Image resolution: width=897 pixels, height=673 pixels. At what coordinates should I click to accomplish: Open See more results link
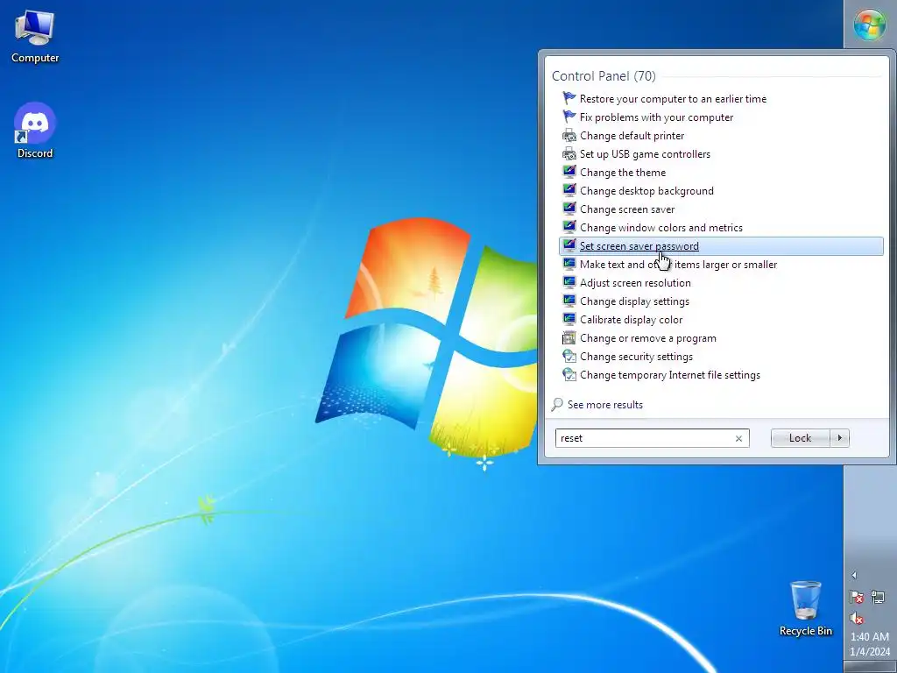pyautogui.click(x=604, y=405)
